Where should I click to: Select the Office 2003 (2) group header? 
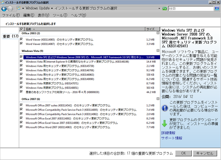31,33
